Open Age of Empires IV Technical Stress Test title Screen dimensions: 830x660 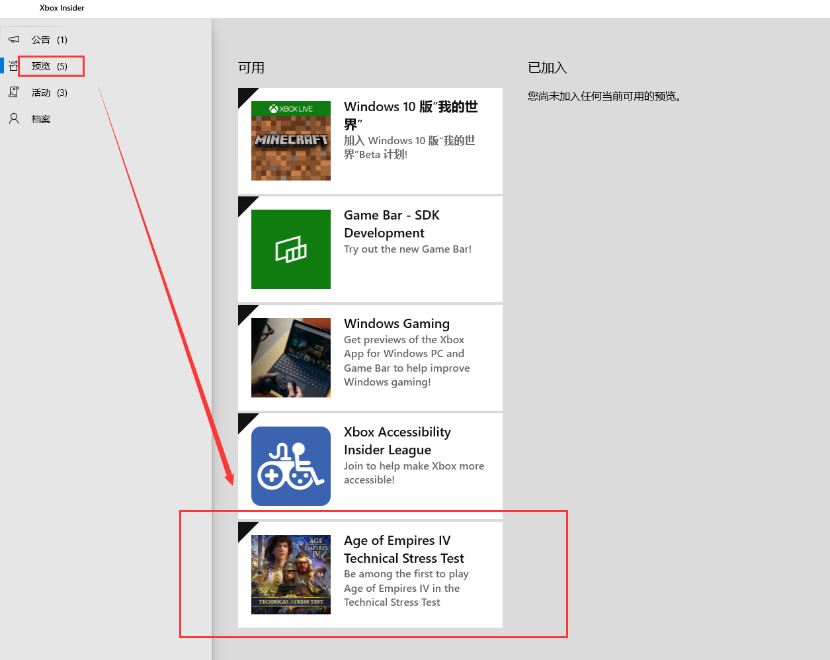pyautogui.click(x=404, y=549)
